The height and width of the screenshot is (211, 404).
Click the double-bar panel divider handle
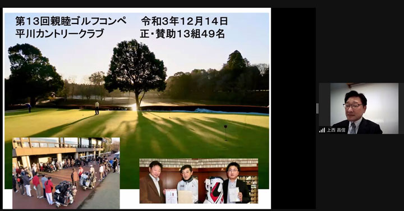[x=317, y=108]
